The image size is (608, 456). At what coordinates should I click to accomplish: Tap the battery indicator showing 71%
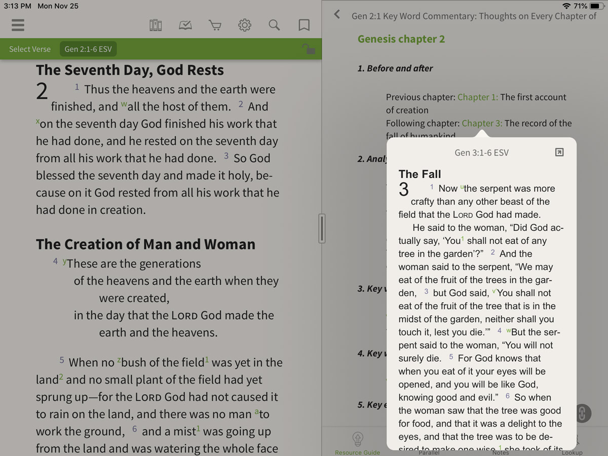pyautogui.click(x=589, y=6)
